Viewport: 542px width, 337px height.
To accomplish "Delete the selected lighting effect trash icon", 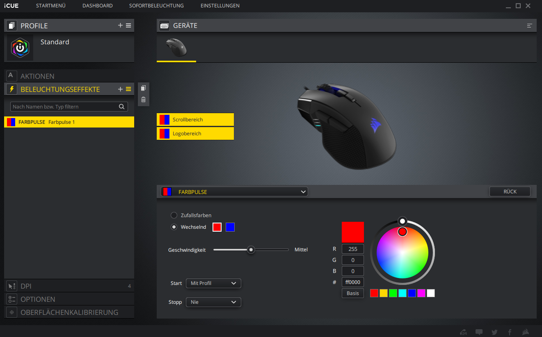I will [x=143, y=99].
